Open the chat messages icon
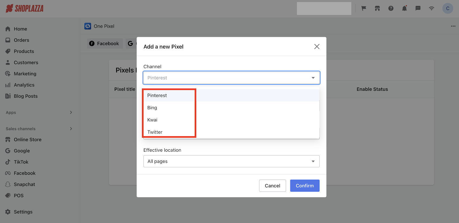The image size is (459, 223). click(418, 8)
